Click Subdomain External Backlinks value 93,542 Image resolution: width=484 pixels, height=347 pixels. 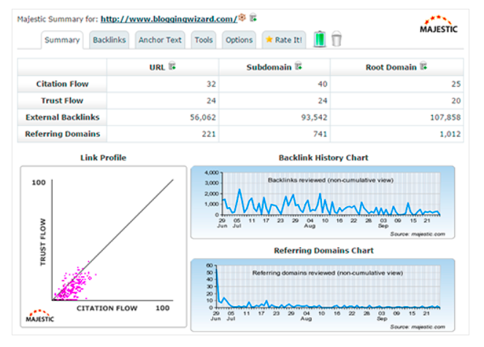pyautogui.click(x=314, y=117)
